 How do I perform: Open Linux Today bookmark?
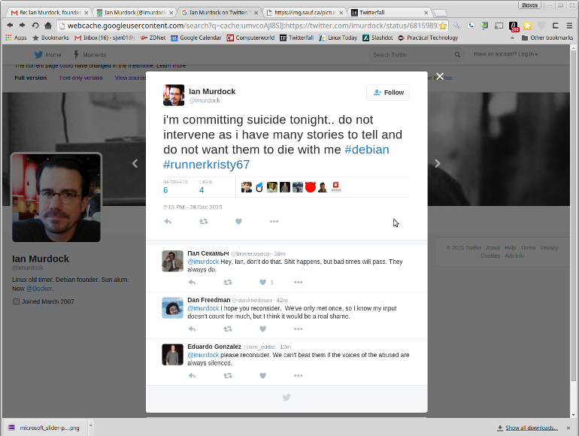pyautogui.click(x=338, y=38)
